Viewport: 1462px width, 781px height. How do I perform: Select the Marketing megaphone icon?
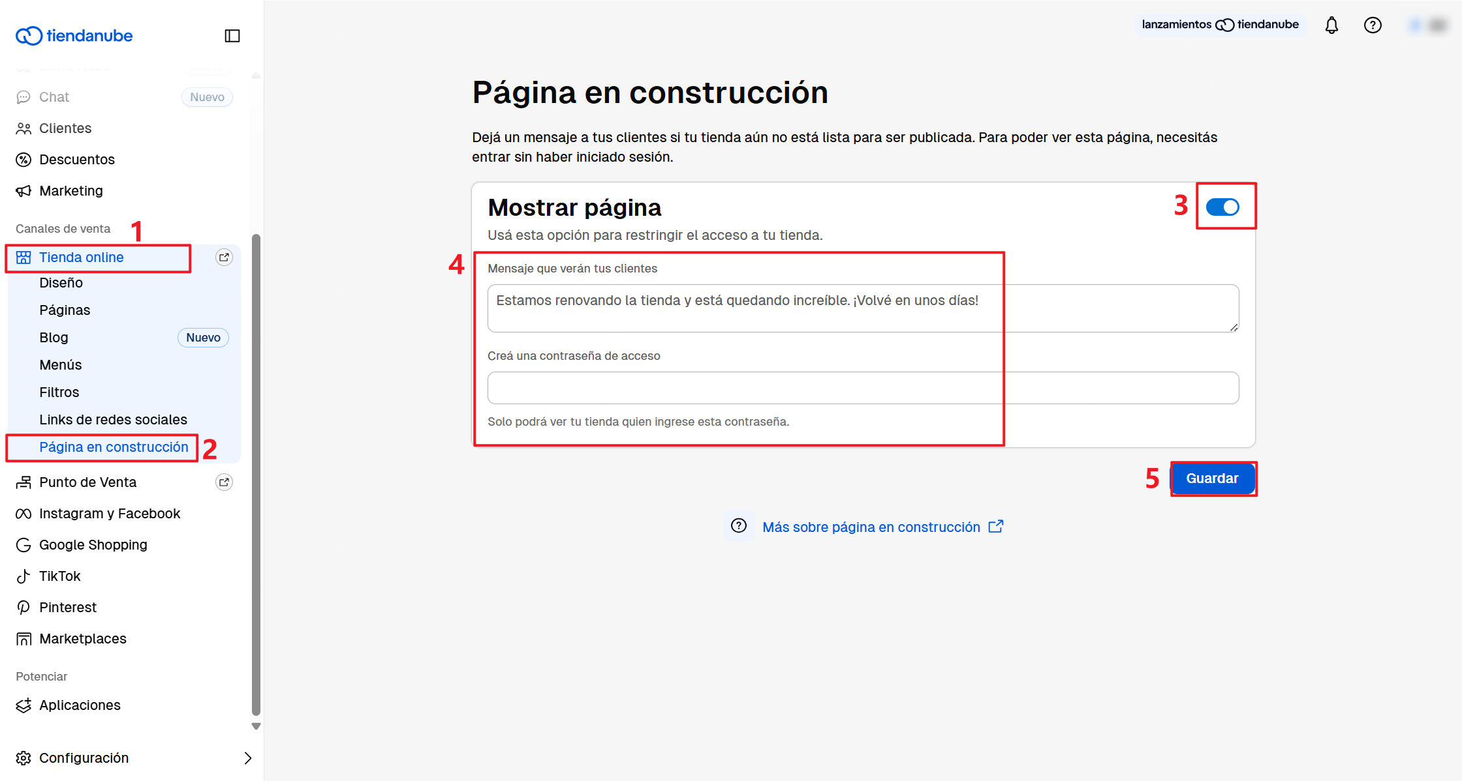(x=24, y=190)
